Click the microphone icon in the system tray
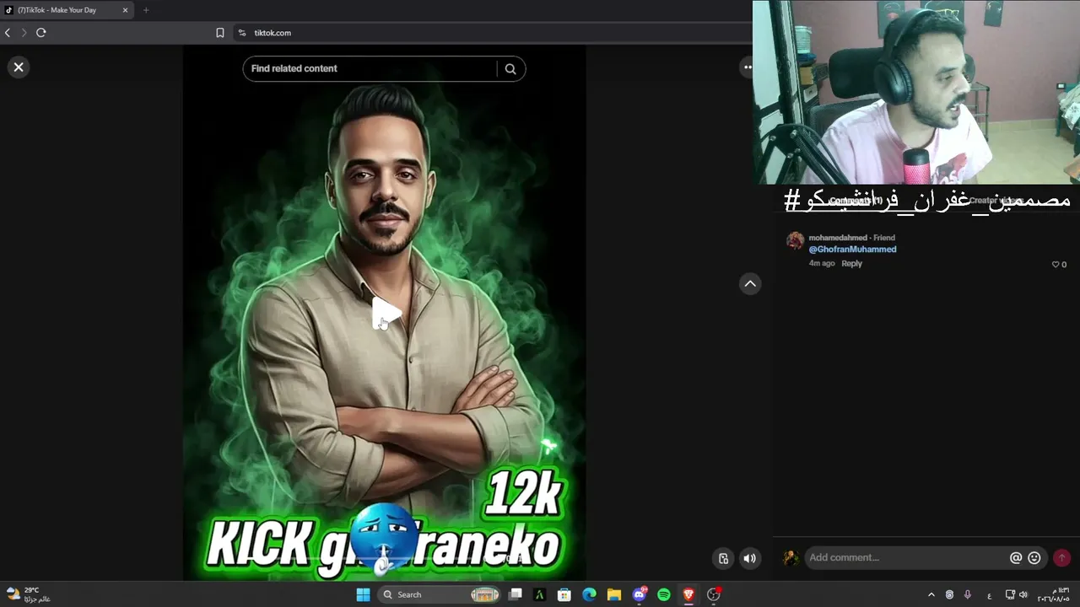Viewport: 1080px width, 607px height. (x=968, y=594)
